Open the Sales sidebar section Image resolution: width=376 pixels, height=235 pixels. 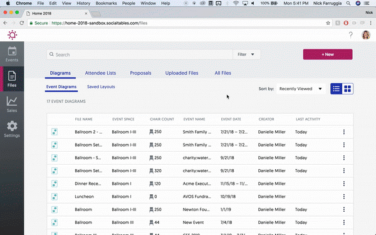pyautogui.click(x=12, y=104)
